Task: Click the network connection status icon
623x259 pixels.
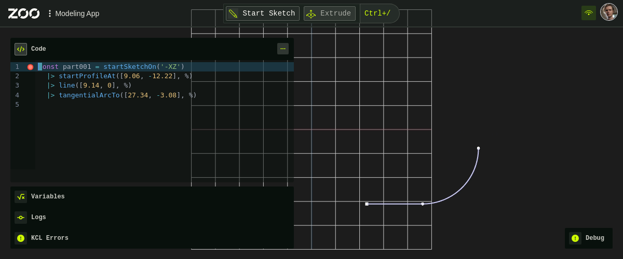Action: click(x=588, y=13)
